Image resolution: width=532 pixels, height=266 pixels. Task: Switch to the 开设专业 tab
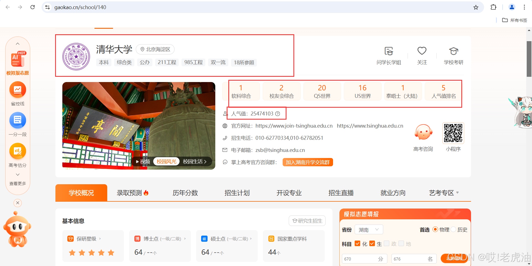click(289, 193)
